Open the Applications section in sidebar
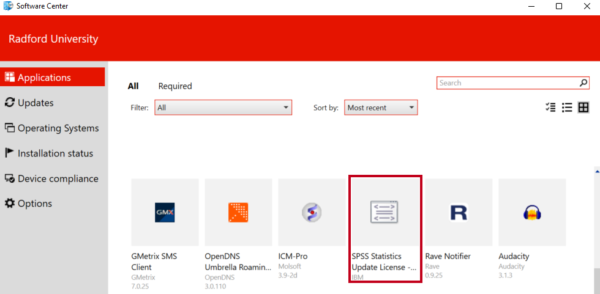600x294 pixels. click(53, 77)
